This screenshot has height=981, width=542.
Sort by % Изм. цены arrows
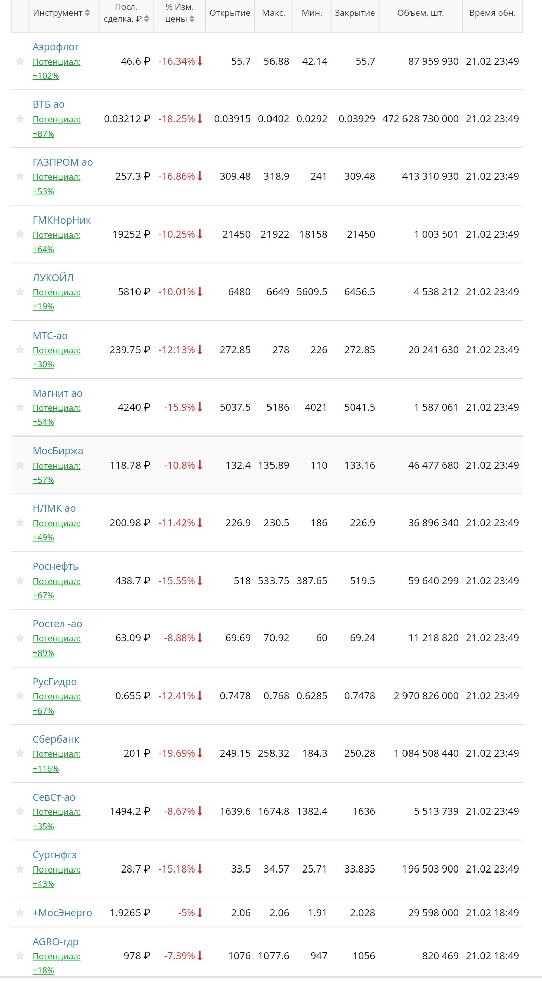click(192, 19)
